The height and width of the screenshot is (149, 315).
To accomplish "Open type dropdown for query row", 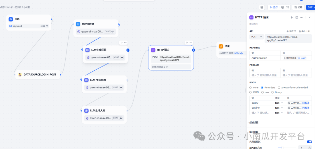I will (x=279, y=103).
